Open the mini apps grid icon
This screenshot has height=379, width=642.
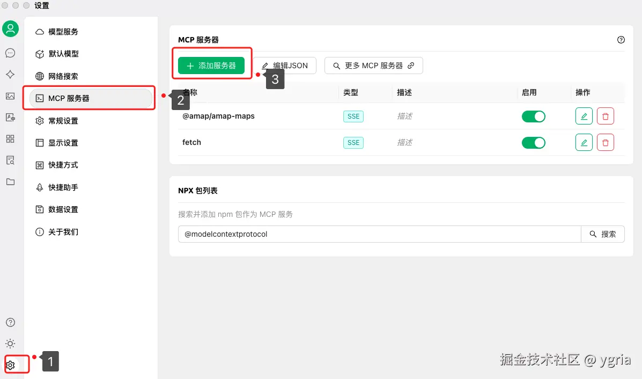pos(10,139)
